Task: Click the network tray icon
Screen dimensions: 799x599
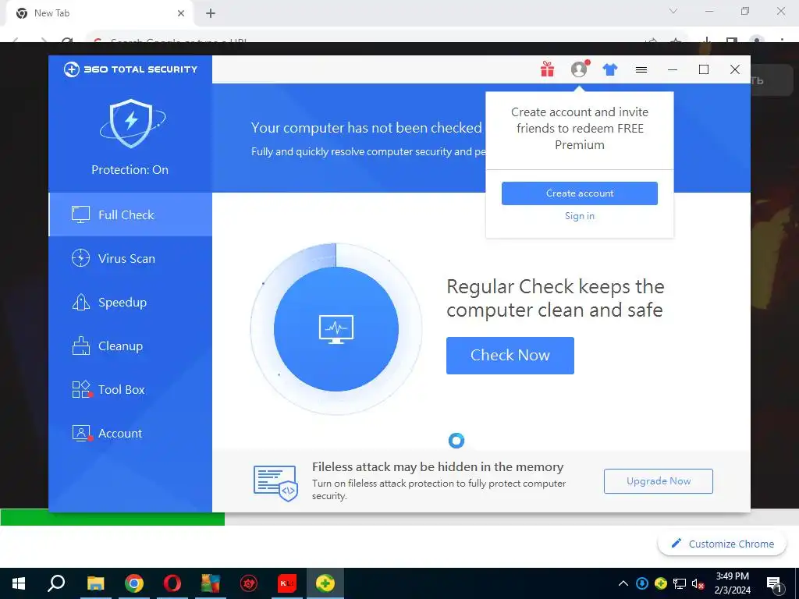Action: (x=680, y=583)
